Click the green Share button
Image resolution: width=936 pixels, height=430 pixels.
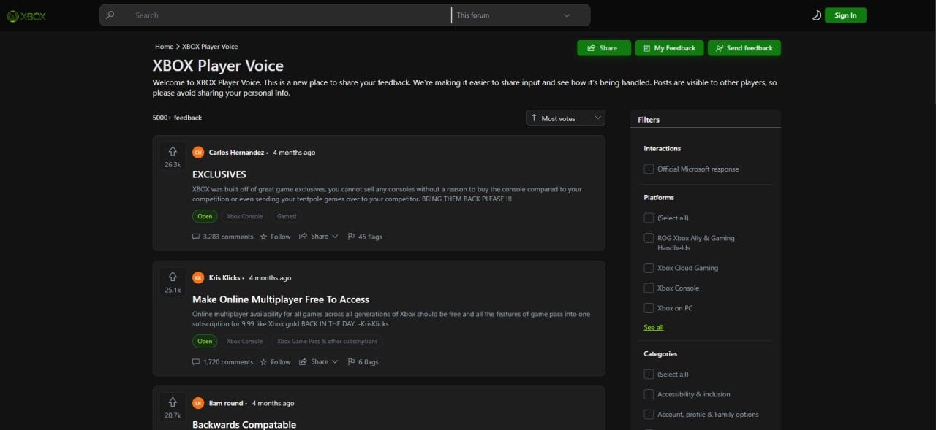pyautogui.click(x=604, y=48)
